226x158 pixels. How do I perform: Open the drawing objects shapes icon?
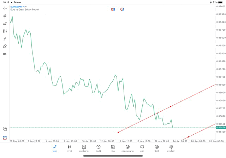click(x=5, y=46)
